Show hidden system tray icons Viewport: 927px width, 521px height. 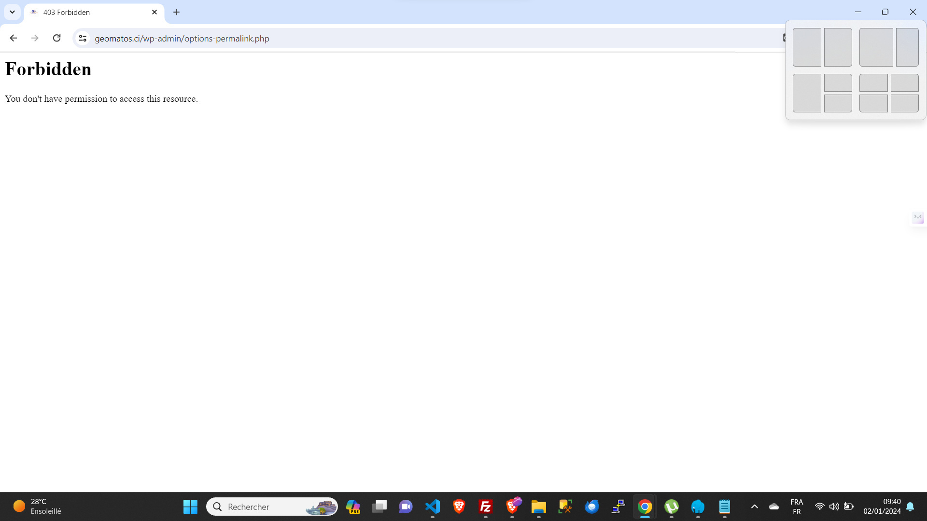click(754, 507)
